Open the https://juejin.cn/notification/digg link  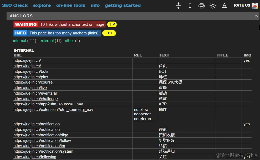pyautogui.click(x=41, y=135)
